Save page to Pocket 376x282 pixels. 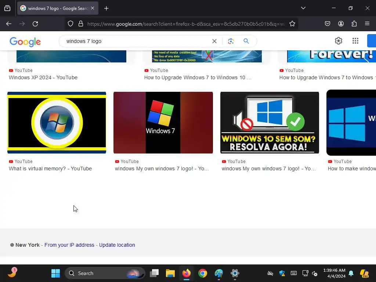[x=327, y=23]
